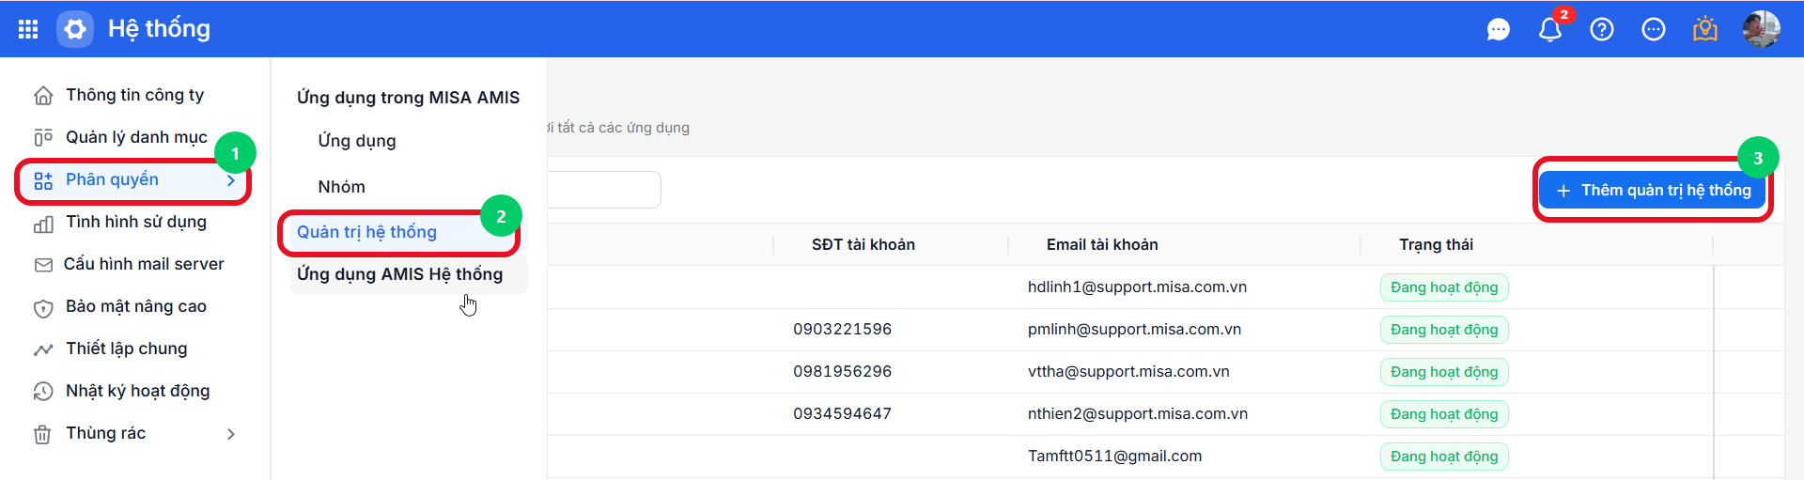Open the help question mark icon
This screenshot has height=480, width=1804.
tap(1602, 30)
